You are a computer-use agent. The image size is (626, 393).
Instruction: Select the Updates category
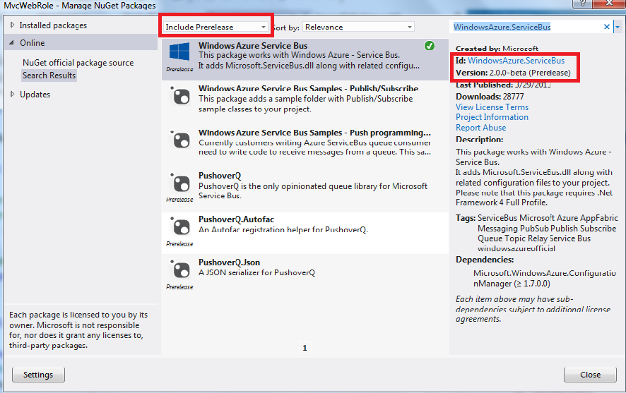(35, 95)
